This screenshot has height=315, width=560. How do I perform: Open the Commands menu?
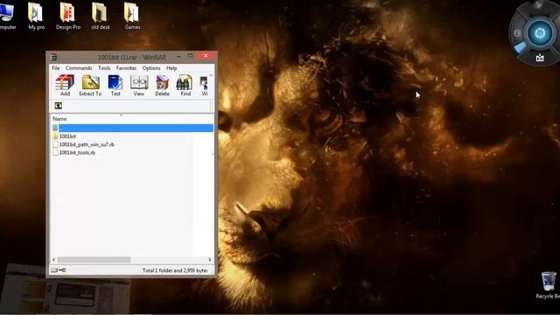tap(79, 68)
